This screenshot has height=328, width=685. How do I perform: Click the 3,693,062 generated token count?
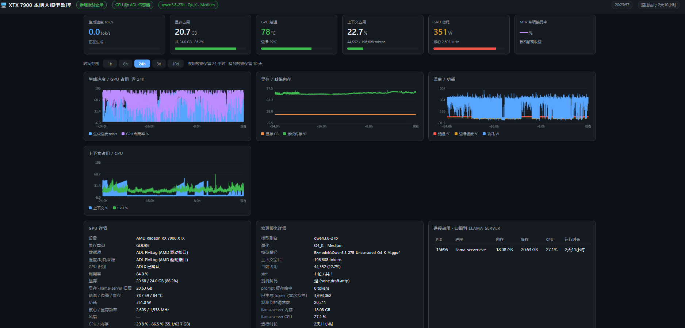(x=322, y=295)
